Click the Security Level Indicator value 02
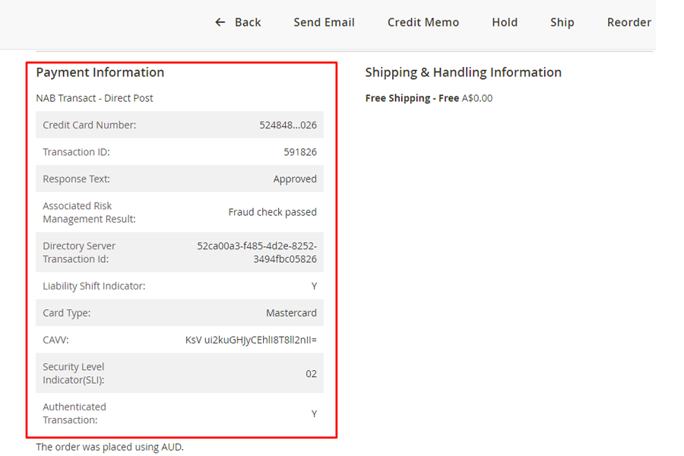The width and height of the screenshot is (684, 456). 311,374
